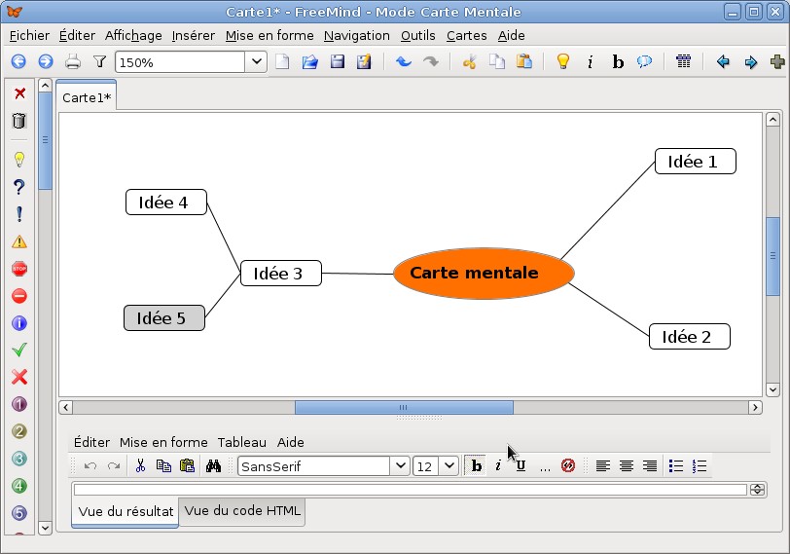Click the filter funnel icon in toolbar

[99, 62]
